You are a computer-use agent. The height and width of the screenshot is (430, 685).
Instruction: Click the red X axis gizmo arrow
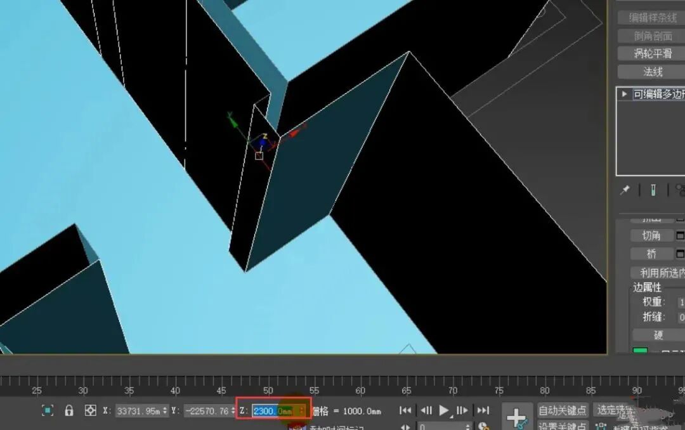pos(296,131)
